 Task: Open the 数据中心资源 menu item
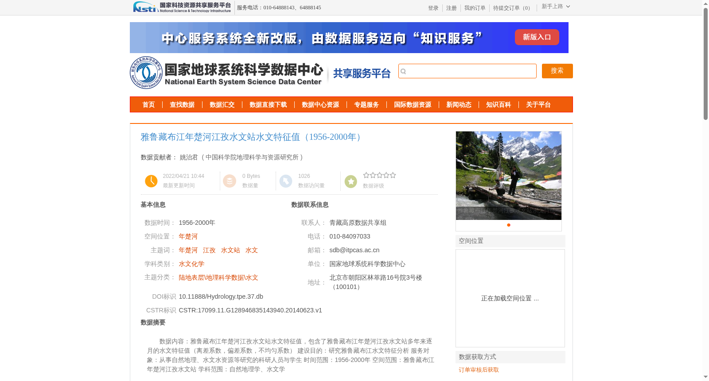coord(320,105)
